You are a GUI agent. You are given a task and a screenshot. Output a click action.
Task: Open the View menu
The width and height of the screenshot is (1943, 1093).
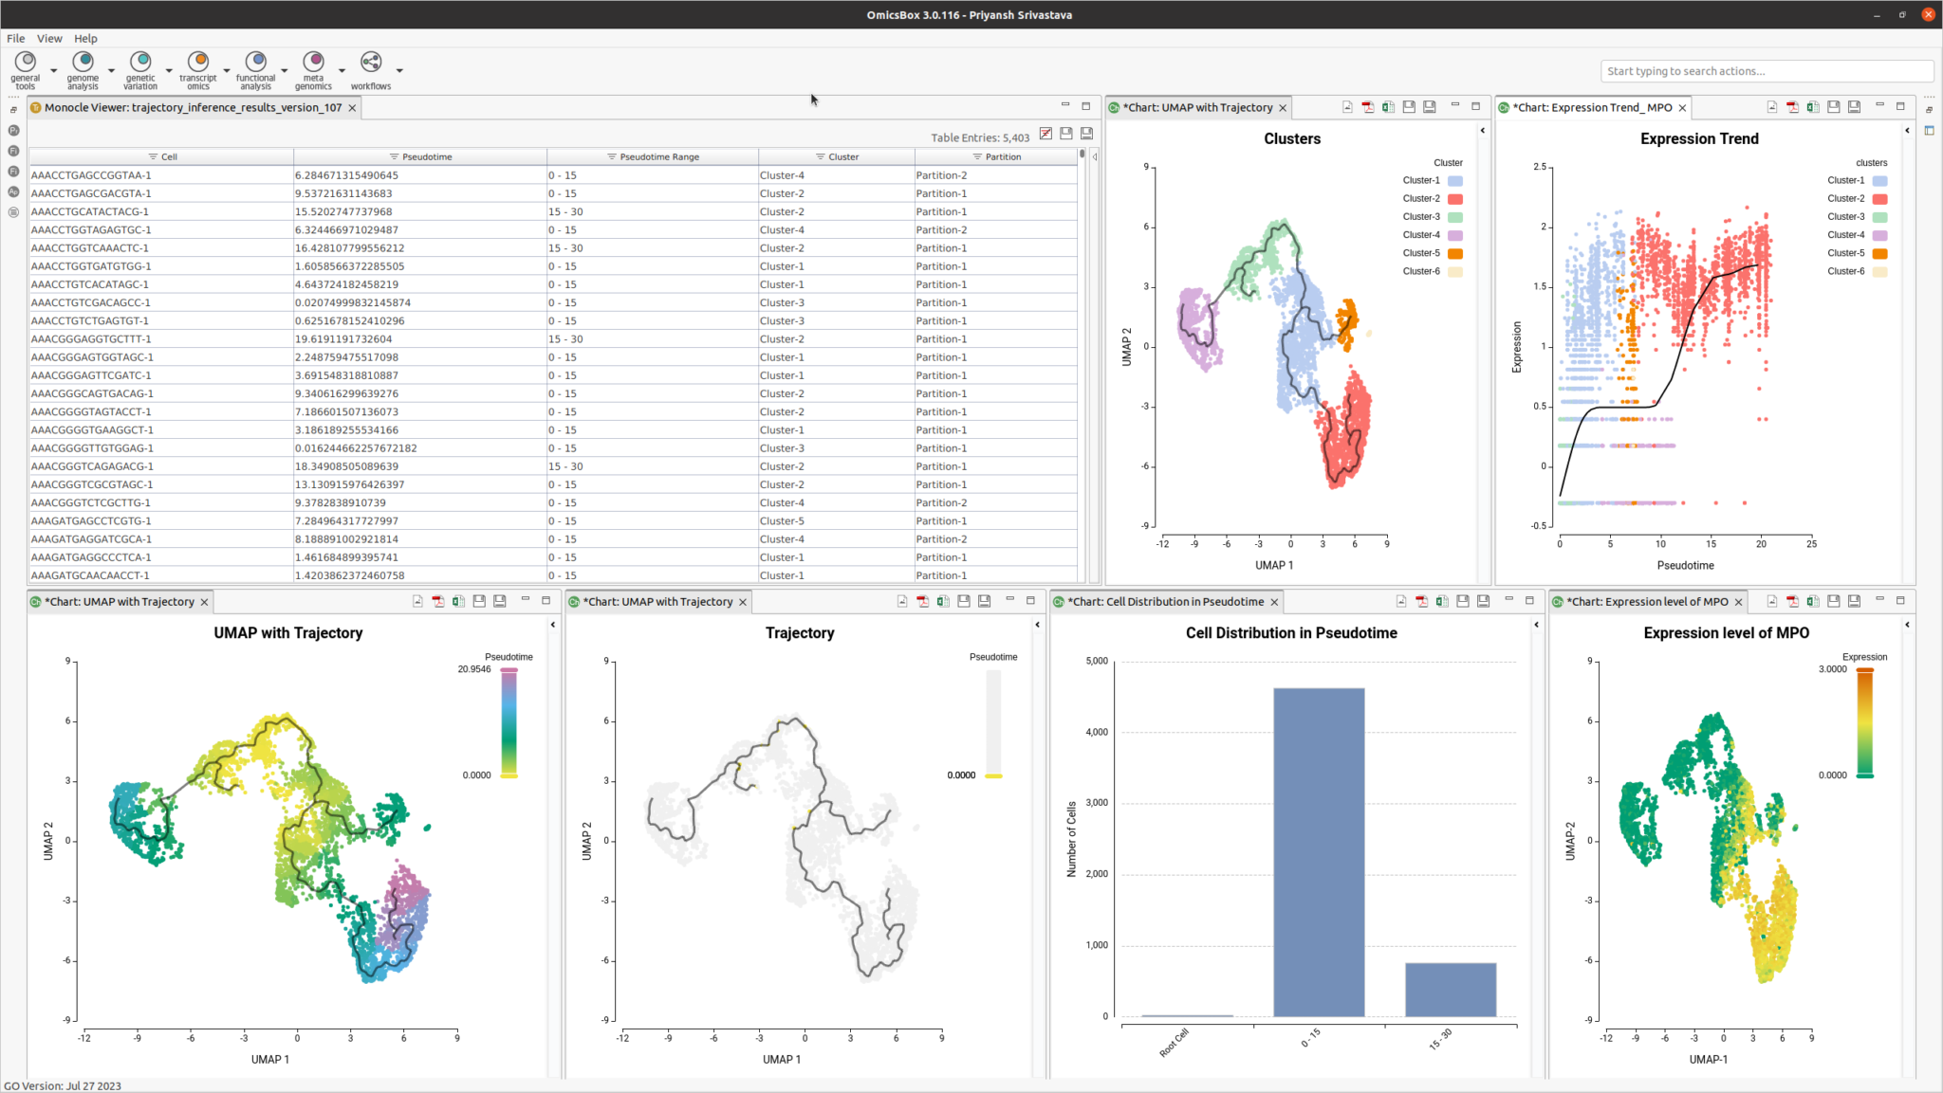49,38
